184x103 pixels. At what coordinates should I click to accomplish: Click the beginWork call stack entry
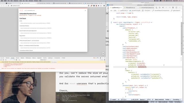point(22,35)
